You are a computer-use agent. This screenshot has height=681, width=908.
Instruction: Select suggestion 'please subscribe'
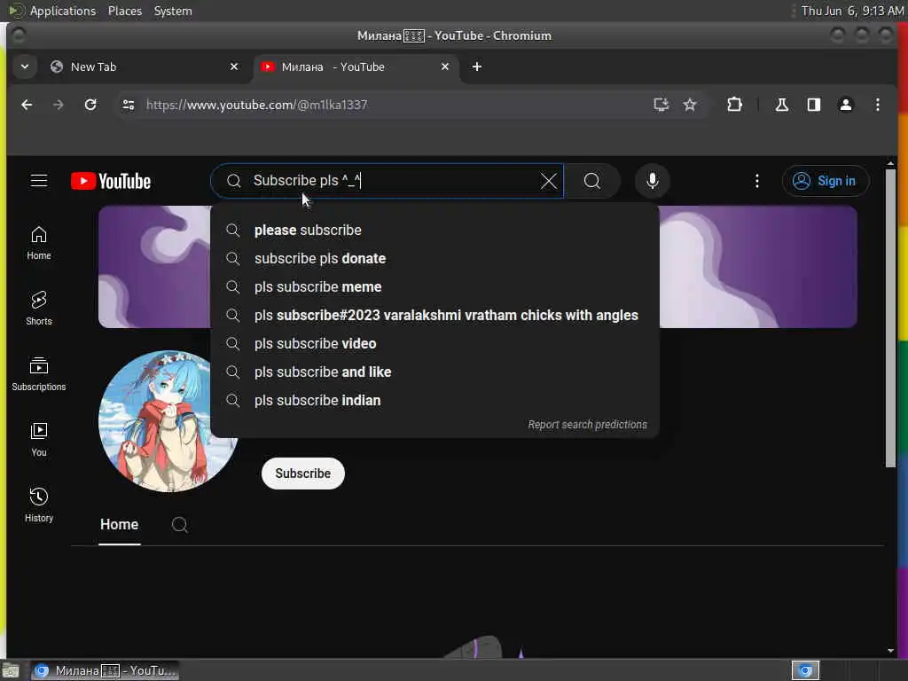coord(434,230)
